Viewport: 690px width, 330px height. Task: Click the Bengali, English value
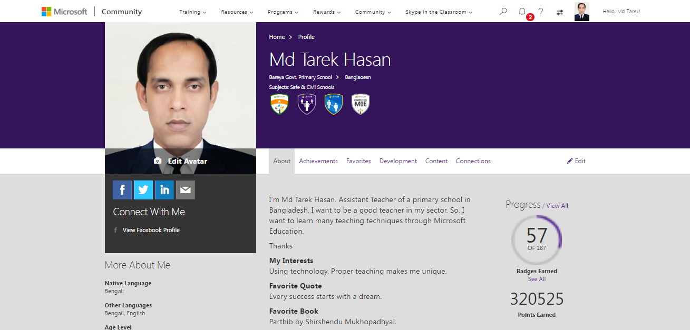(125, 313)
